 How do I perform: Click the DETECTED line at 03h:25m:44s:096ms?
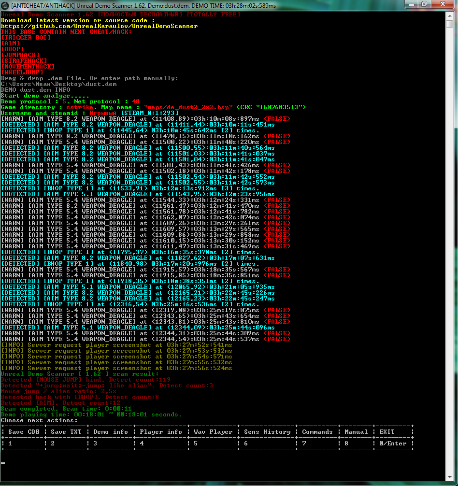click(138, 328)
